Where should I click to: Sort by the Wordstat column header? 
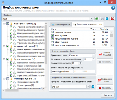click(x=104, y=29)
